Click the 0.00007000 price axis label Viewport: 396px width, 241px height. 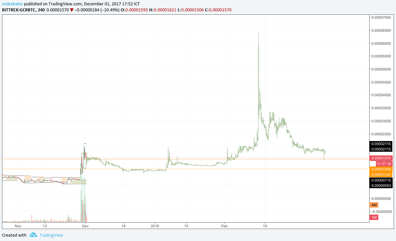point(381,17)
